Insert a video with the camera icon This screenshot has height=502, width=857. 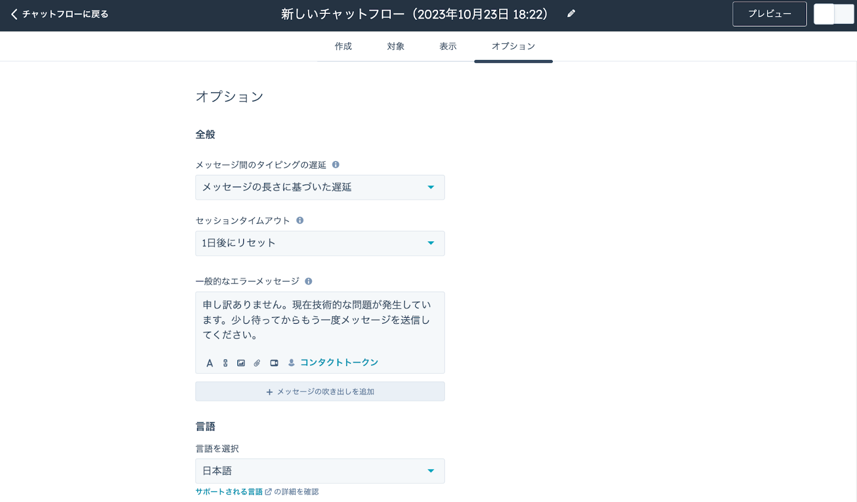(x=274, y=363)
